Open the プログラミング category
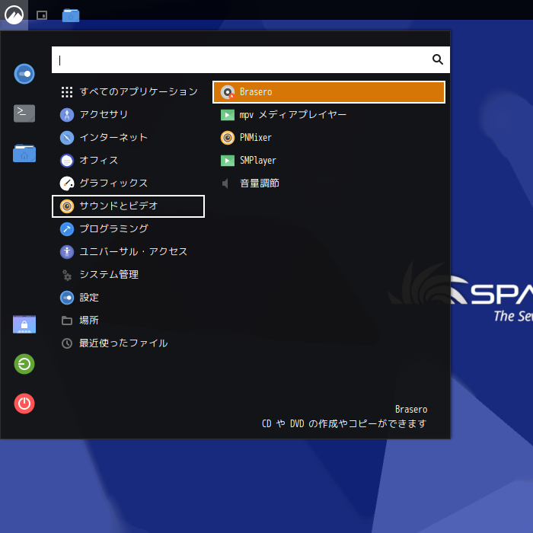 pyautogui.click(x=128, y=229)
